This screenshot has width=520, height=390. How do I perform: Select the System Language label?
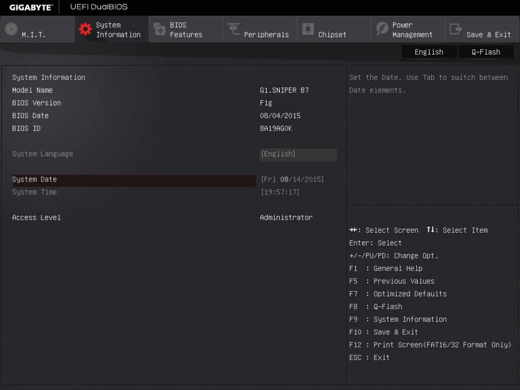42,154
